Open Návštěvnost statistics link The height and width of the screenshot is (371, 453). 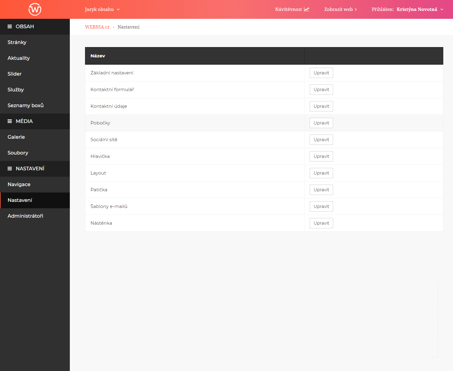point(292,9)
